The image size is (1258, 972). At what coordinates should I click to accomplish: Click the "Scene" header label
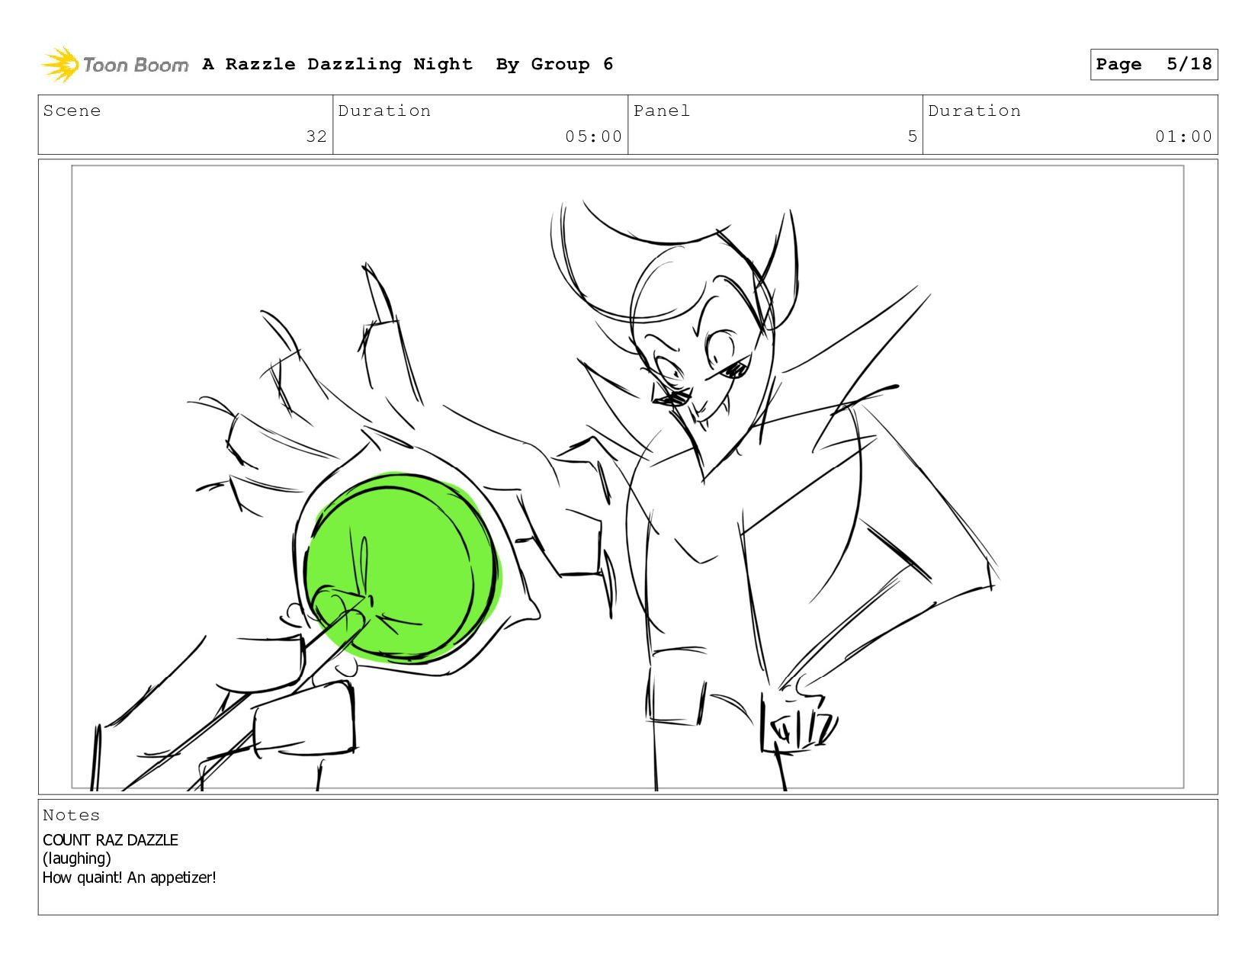pos(72,111)
